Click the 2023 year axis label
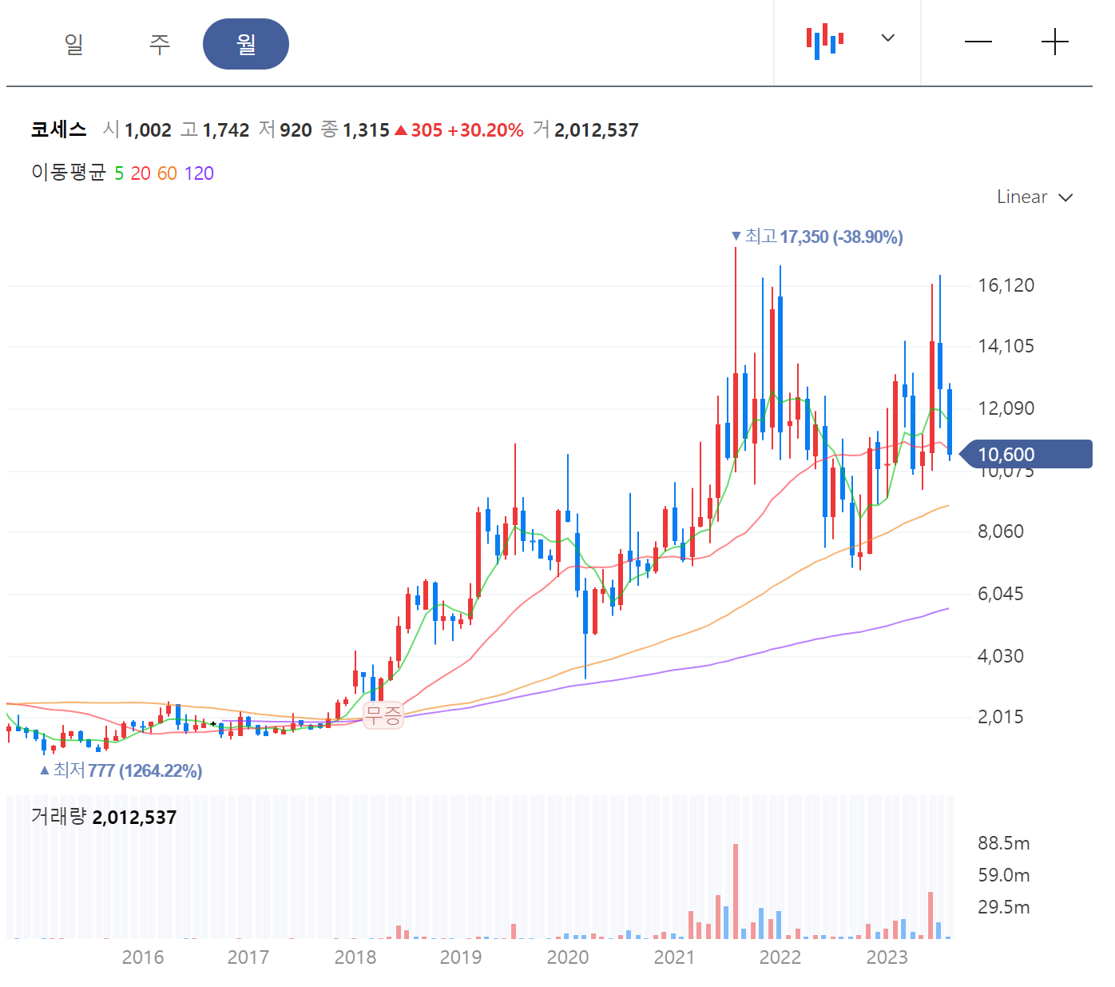1115x987 pixels. tap(887, 957)
